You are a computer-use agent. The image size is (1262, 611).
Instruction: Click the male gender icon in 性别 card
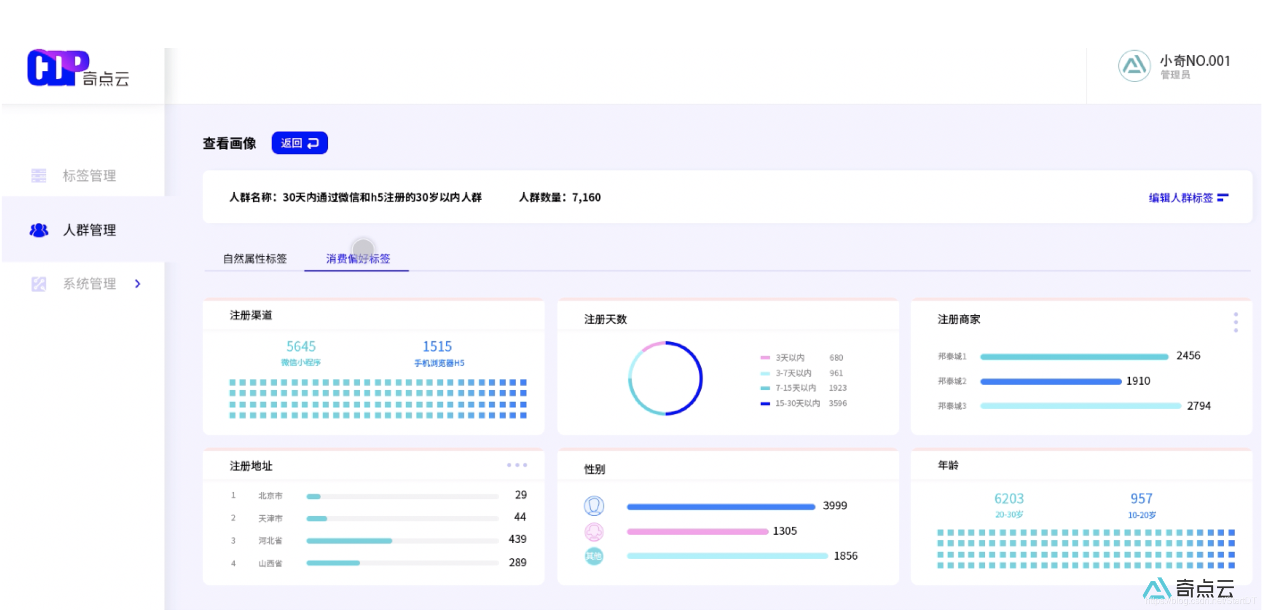(594, 506)
